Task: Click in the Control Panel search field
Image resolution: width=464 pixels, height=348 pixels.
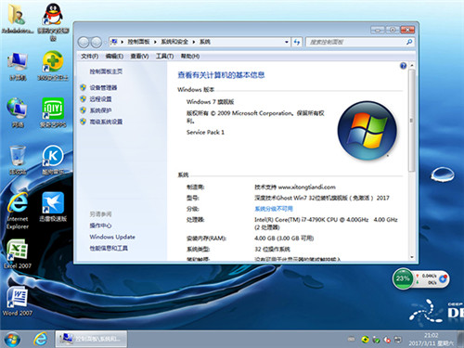Action: click(355, 42)
